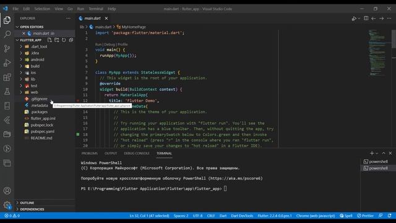Close the terminal panel
396x223 pixels.
tap(390, 153)
